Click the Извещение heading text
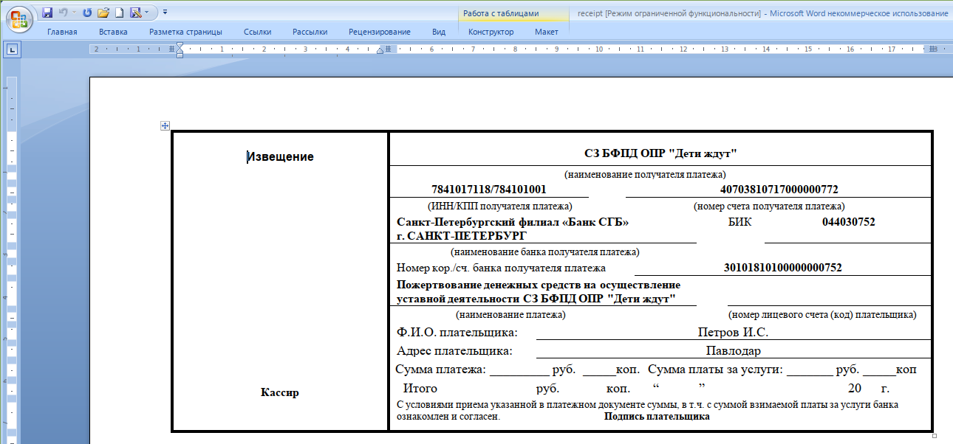 (x=280, y=157)
